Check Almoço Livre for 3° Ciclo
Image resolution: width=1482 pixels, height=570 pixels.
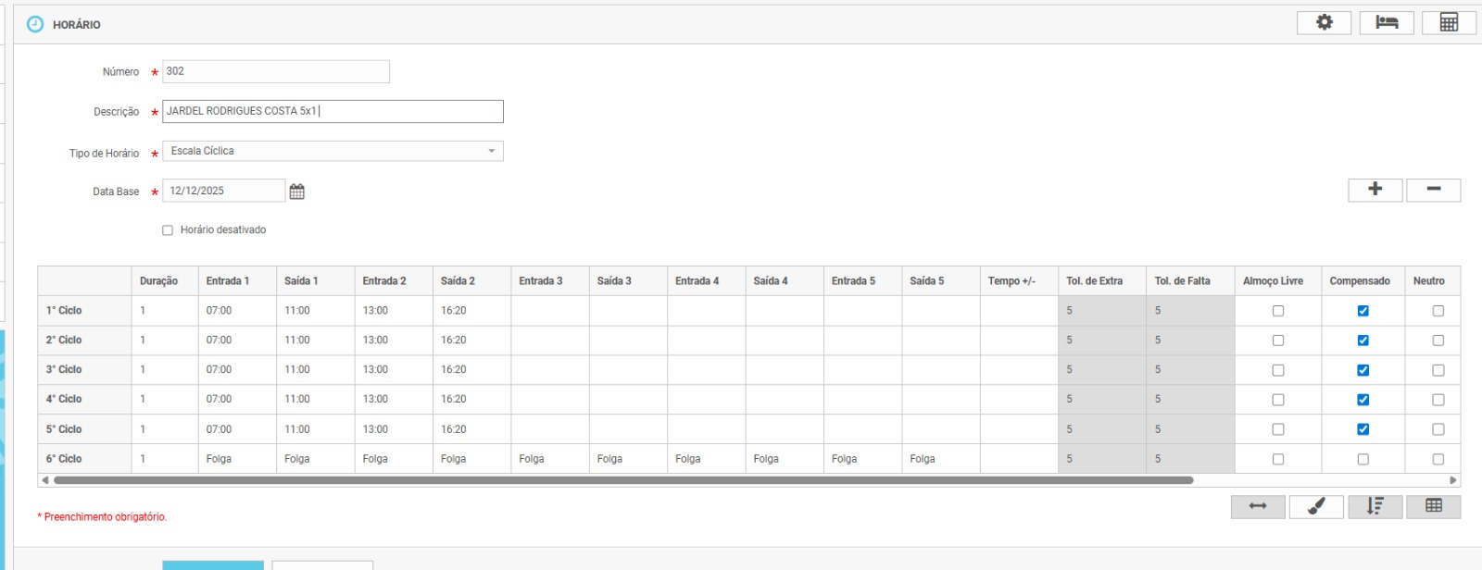point(1277,370)
